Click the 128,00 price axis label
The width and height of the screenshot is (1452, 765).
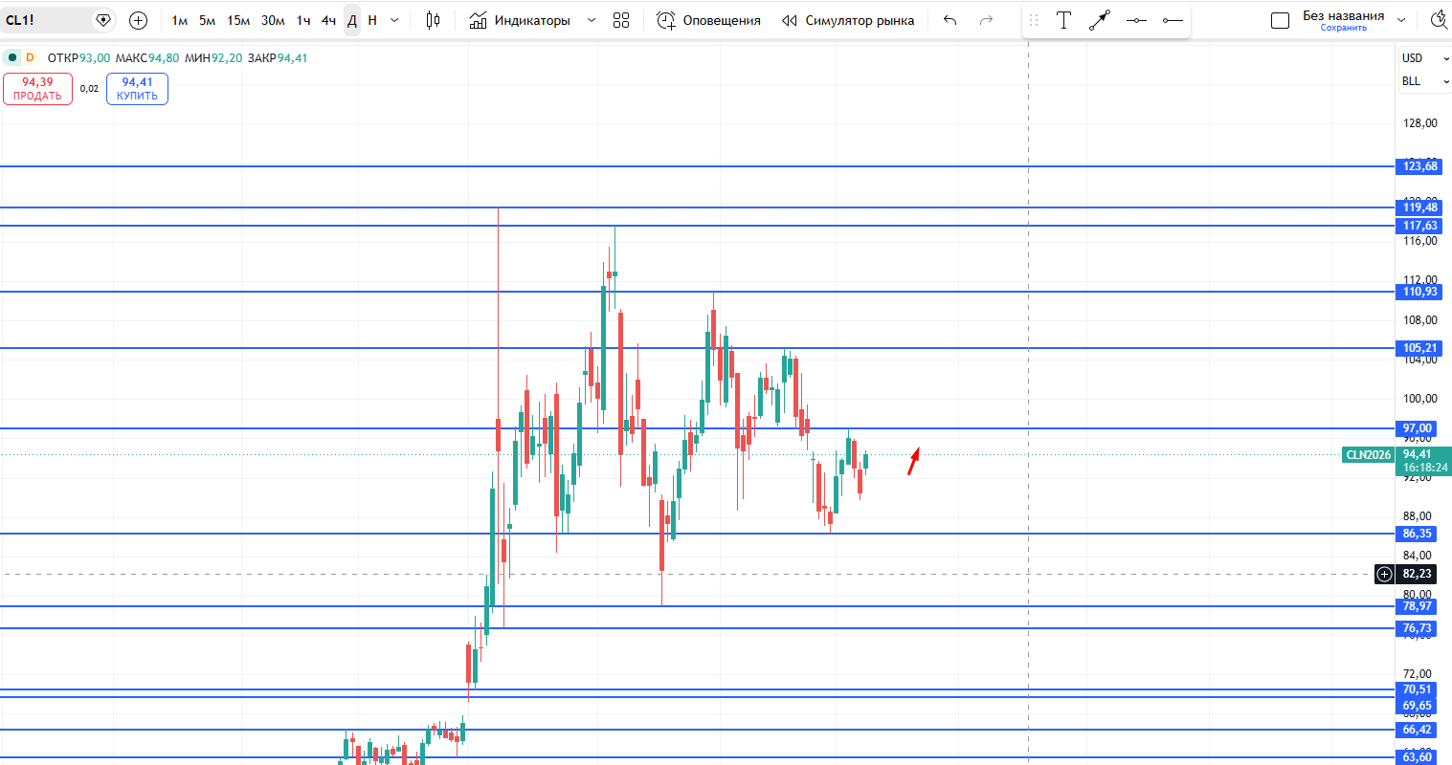pyautogui.click(x=1419, y=123)
